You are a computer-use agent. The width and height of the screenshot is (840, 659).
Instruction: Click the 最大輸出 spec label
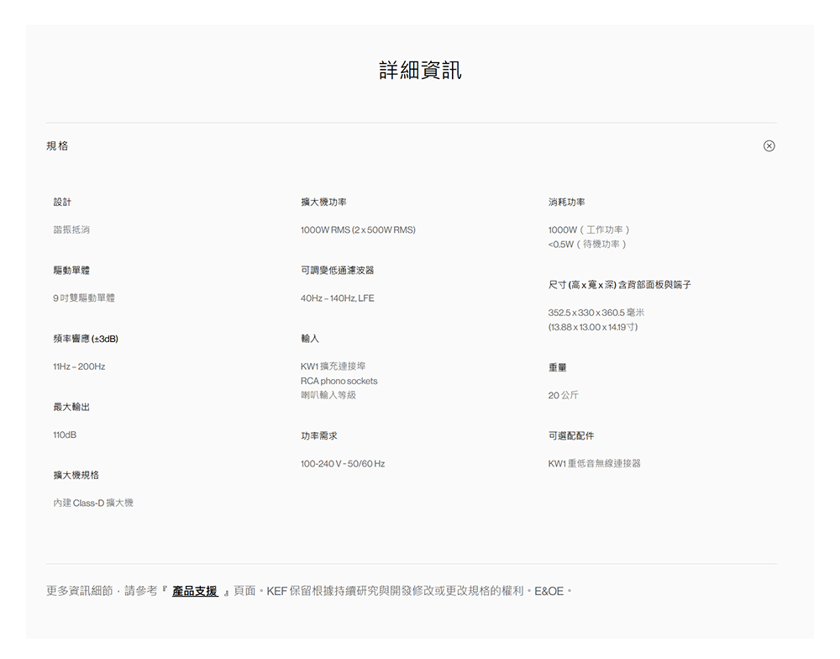point(71,407)
